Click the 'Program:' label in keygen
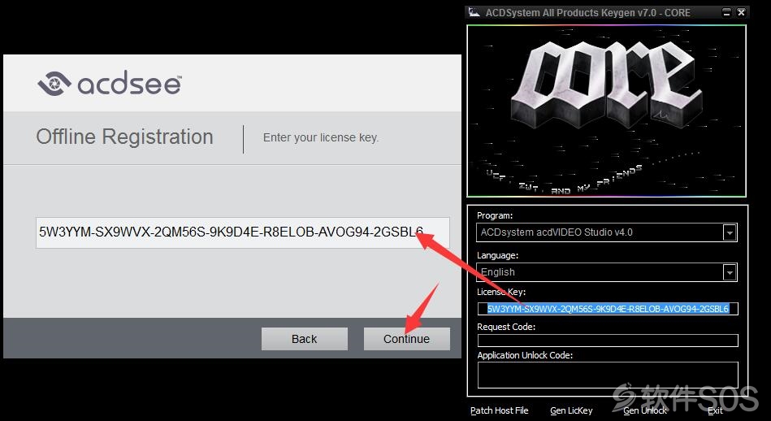This screenshot has height=421, width=771. coord(495,215)
